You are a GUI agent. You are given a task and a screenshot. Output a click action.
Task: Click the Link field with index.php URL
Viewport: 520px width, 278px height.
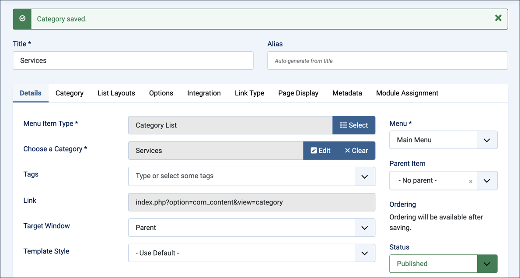pos(252,202)
